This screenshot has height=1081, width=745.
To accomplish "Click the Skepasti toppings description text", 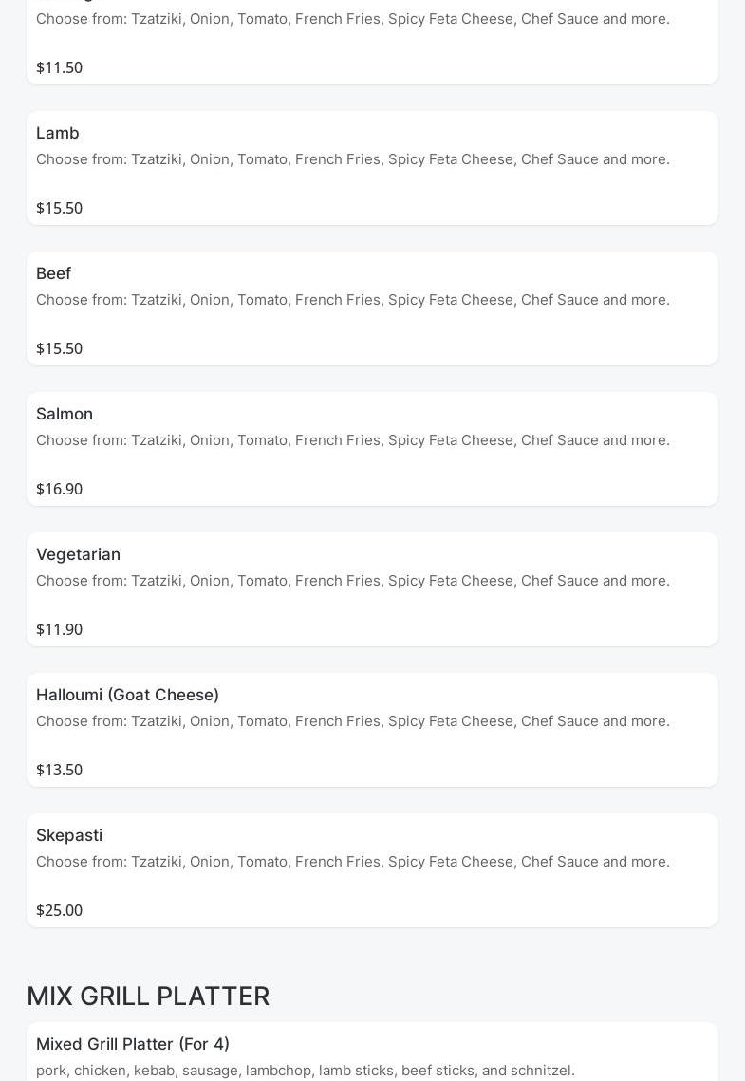I will coord(353,862).
